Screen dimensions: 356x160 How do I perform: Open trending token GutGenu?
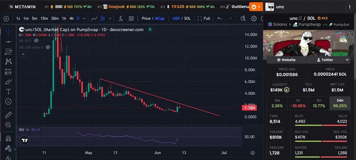click(x=235, y=7)
